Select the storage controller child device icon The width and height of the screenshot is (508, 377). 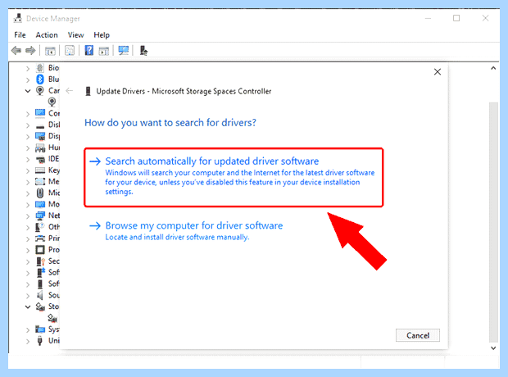(52, 318)
